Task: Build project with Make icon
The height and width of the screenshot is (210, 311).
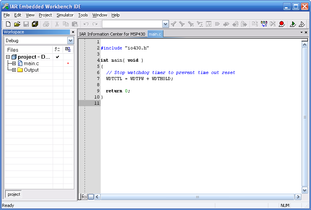Action: (264, 24)
